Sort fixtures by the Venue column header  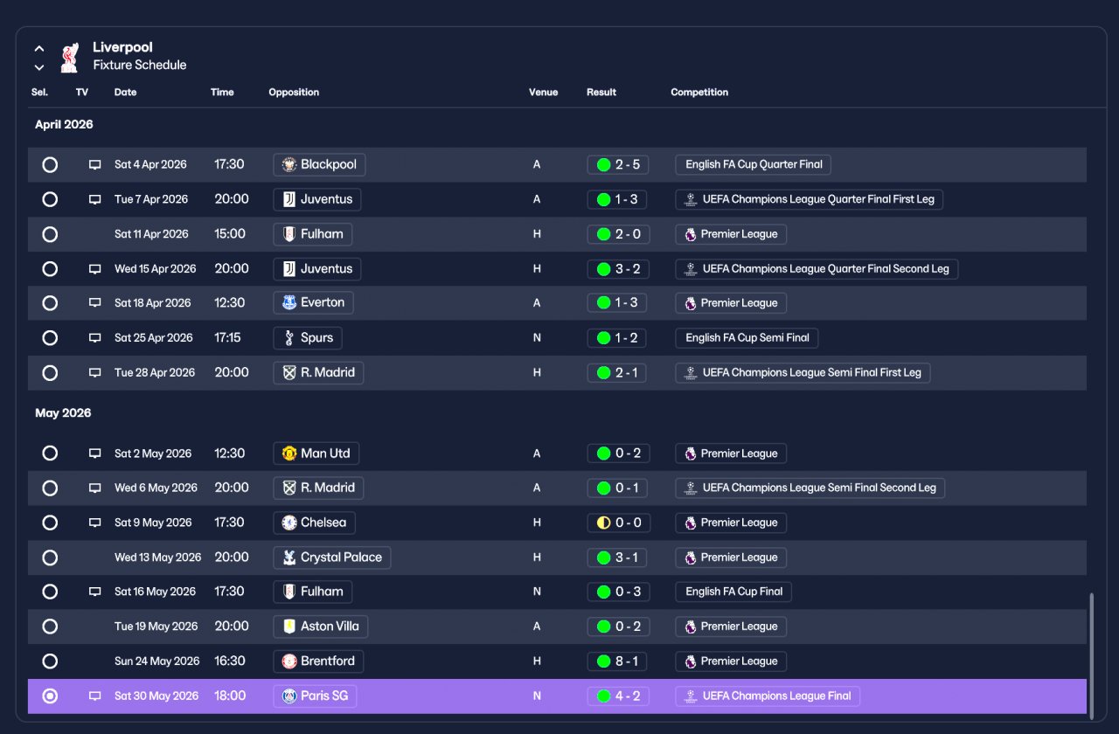pos(543,93)
